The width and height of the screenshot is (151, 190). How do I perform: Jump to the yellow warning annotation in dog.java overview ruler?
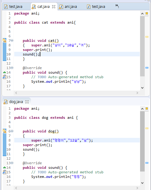click(147, 128)
